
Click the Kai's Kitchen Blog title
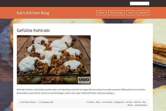[x=33, y=13]
